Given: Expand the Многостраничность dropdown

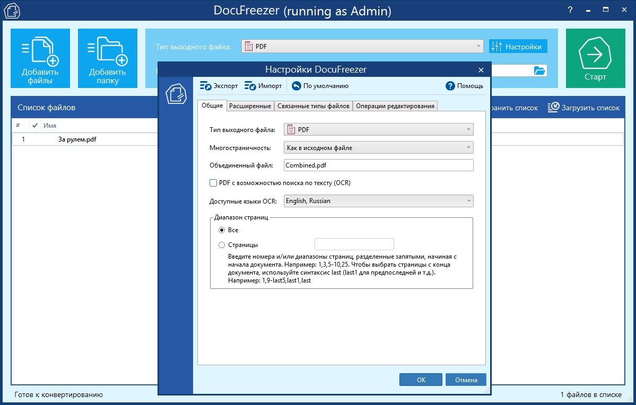Looking at the screenshot, I should coord(378,147).
